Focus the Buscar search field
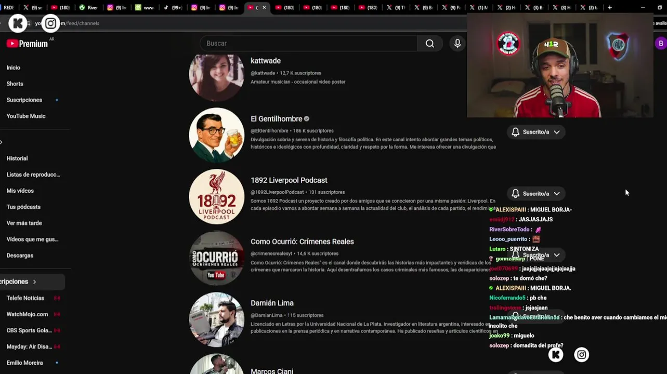667x374 pixels. 308,44
